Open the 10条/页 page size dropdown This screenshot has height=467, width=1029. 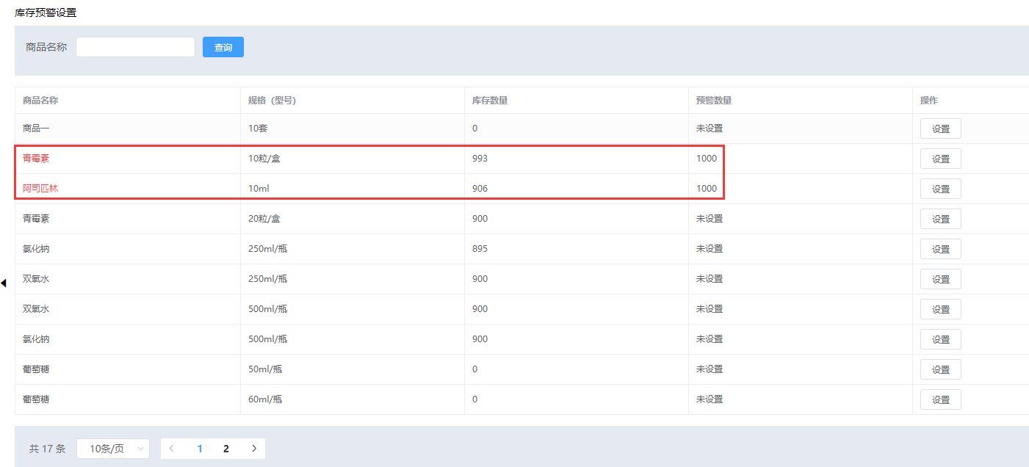click(113, 449)
